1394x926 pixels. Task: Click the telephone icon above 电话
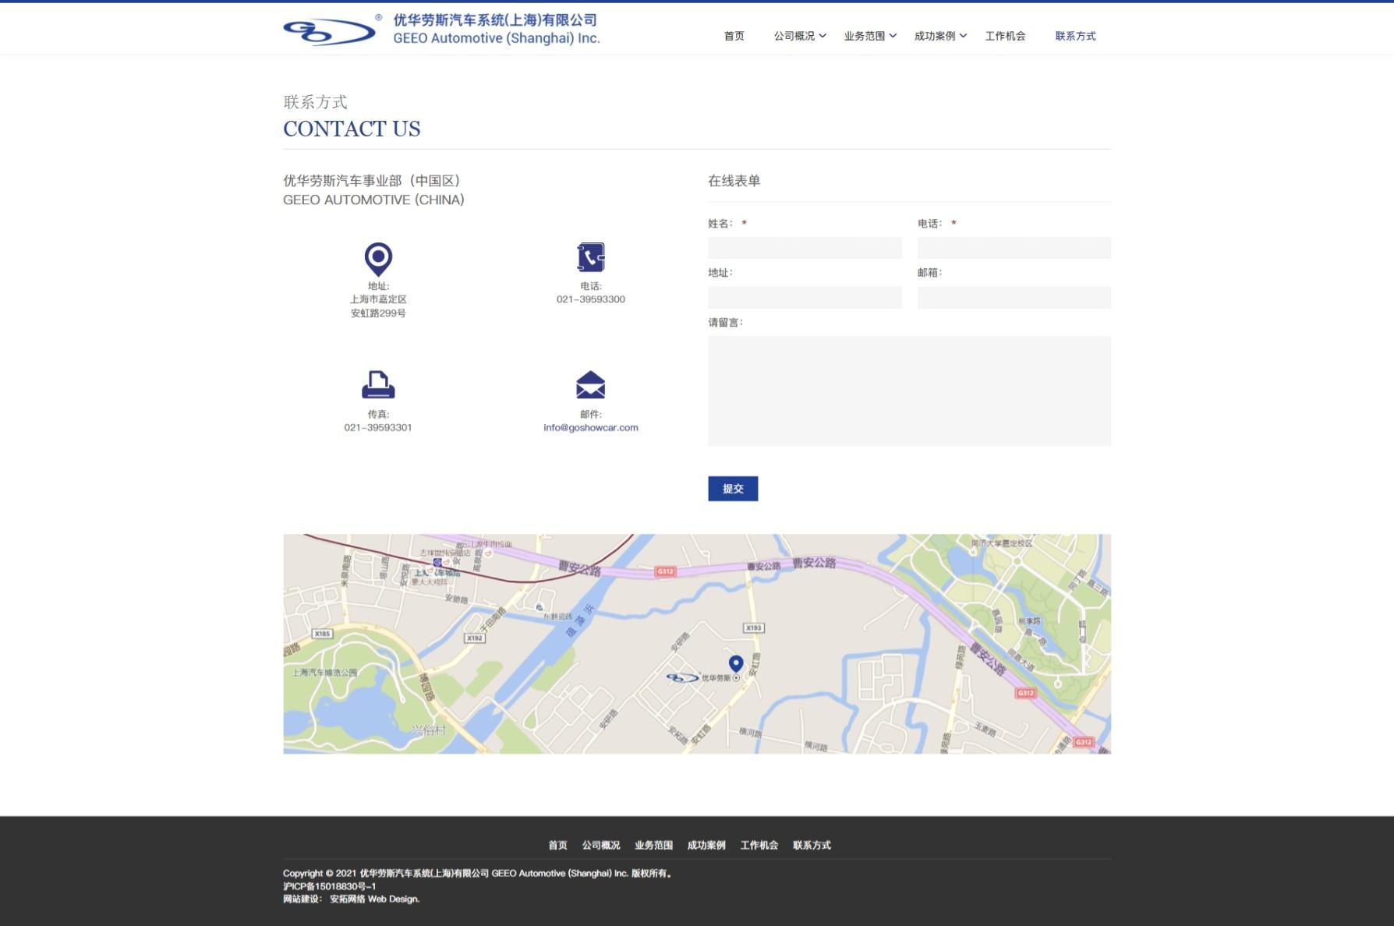coord(591,257)
